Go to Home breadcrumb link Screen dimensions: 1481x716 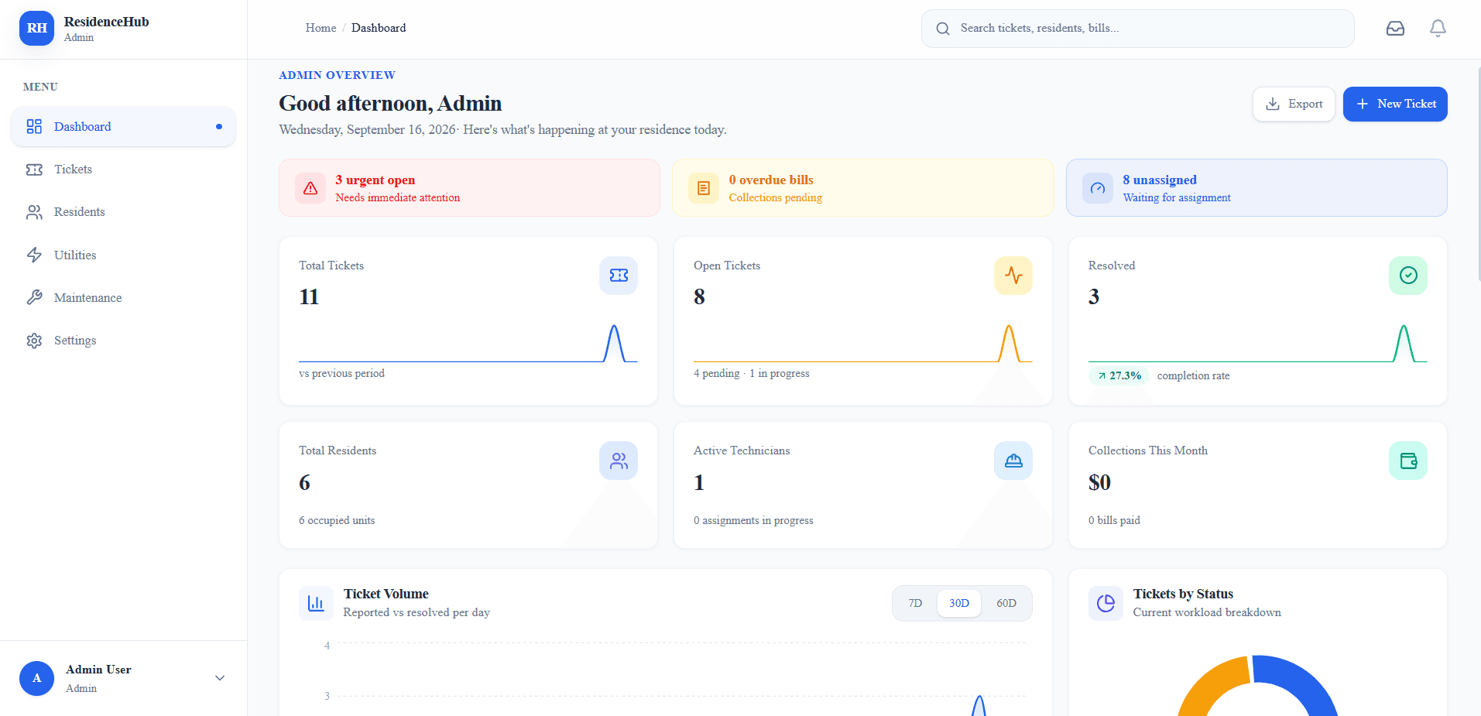321,28
